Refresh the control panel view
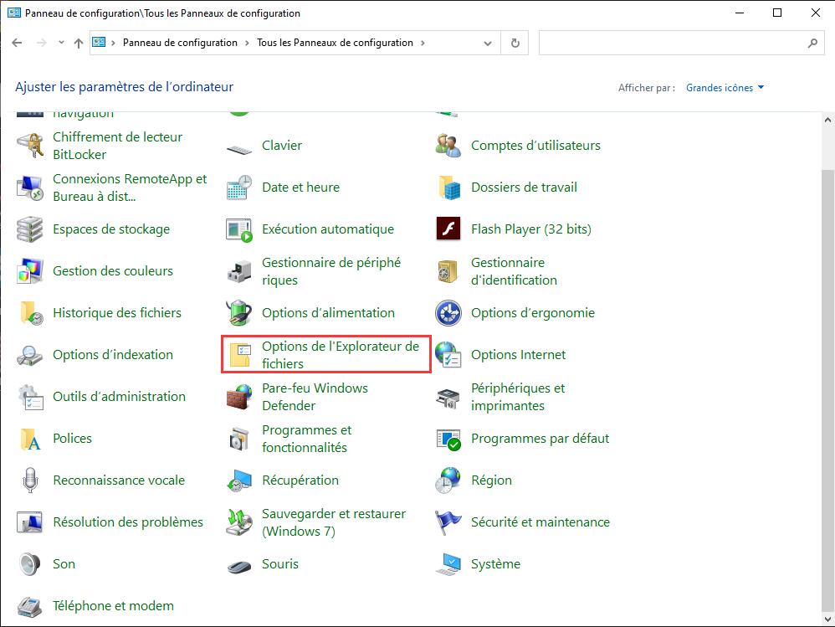Viewport: 835px width, 627px height. point(515,44)
